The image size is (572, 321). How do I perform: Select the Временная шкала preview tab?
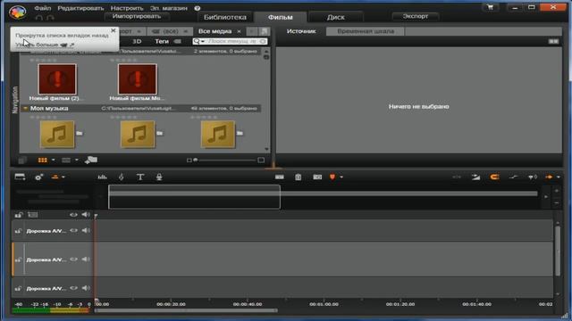pos(366,31)
